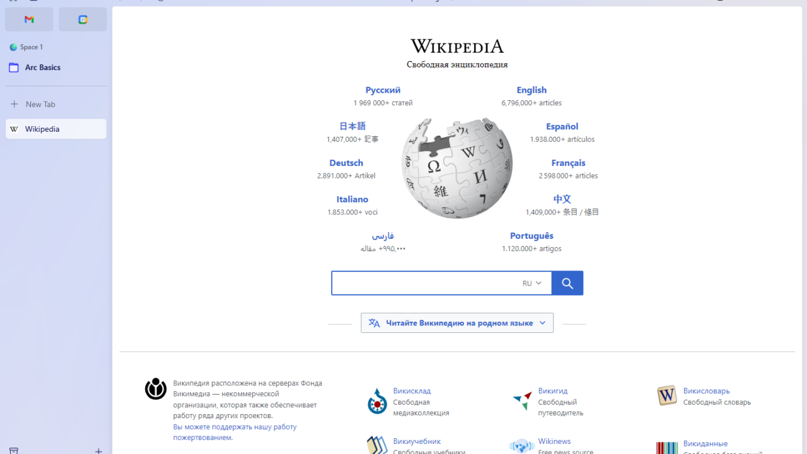This screenshot has height=454, width=807.
Task: Open the Português Wikipedia link
Action: (531, 236)
